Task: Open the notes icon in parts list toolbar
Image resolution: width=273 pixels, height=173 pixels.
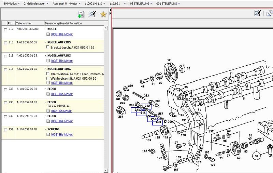Action: [x=92, y=14]
